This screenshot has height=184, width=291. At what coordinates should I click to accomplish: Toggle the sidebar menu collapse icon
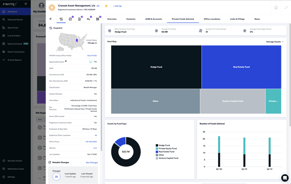[x=26, y=4]
